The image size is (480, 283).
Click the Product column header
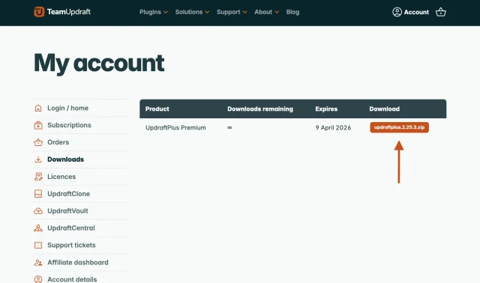tap(157, 109)
